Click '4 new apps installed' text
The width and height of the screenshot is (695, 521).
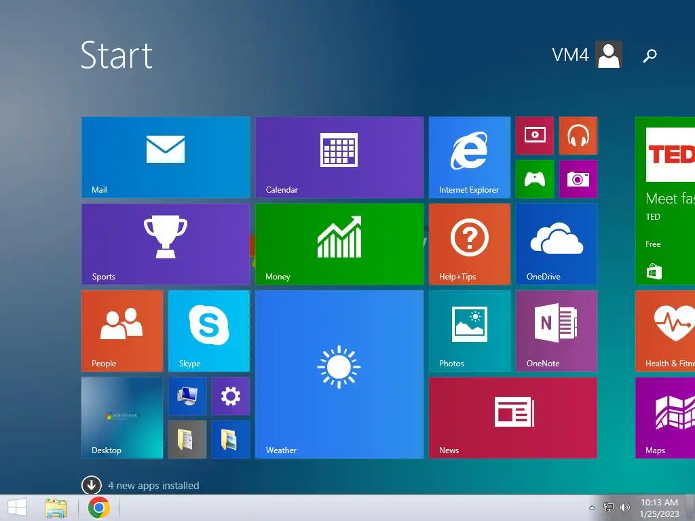coord(153,486)
